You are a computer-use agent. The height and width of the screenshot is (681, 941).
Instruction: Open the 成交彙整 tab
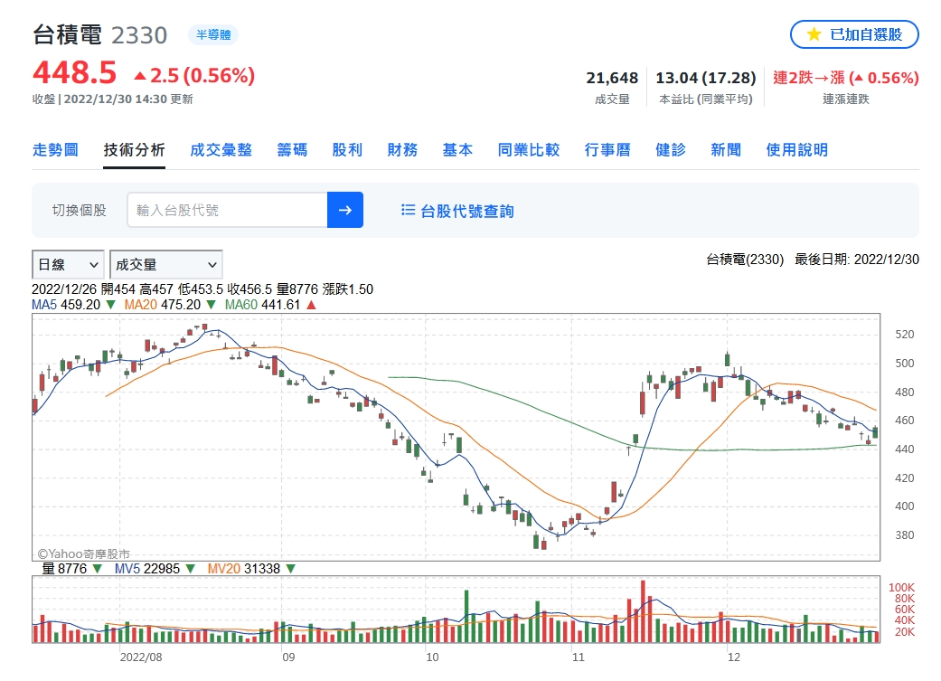[x=221, y=149]
